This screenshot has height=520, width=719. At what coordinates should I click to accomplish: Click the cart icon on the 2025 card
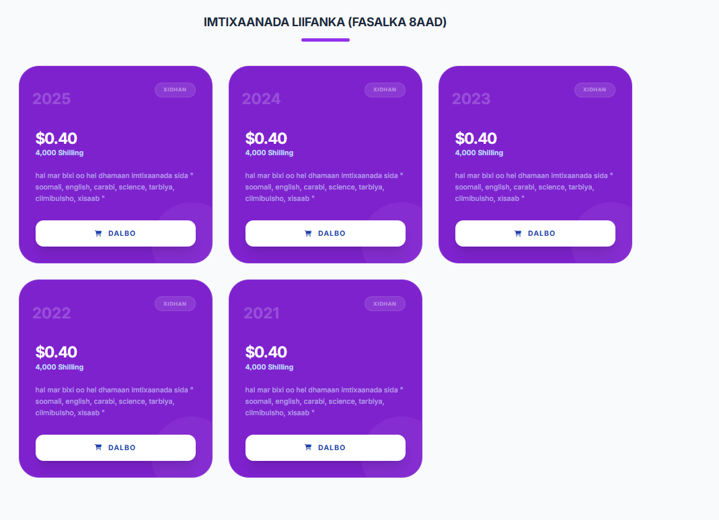98,233
